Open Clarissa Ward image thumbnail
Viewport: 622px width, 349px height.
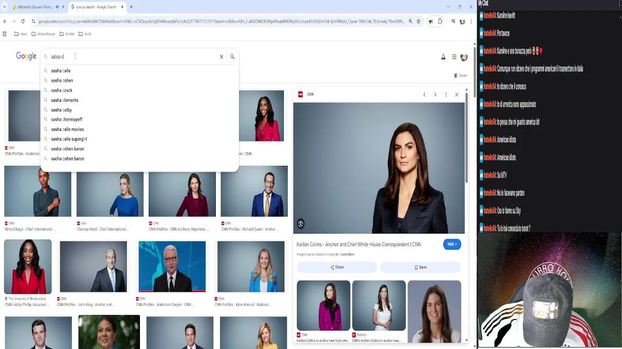pos(110,191)
